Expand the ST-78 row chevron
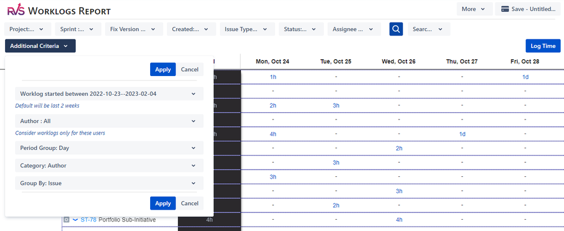This screenshot has height=231, width=564. (75, 220)
